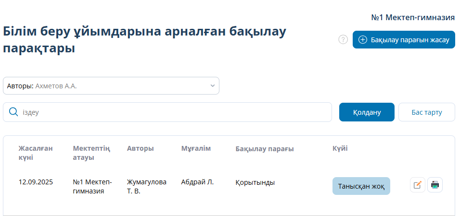Click the Мектептің атауы column header
460x216 pixels.
coord(91,153)
